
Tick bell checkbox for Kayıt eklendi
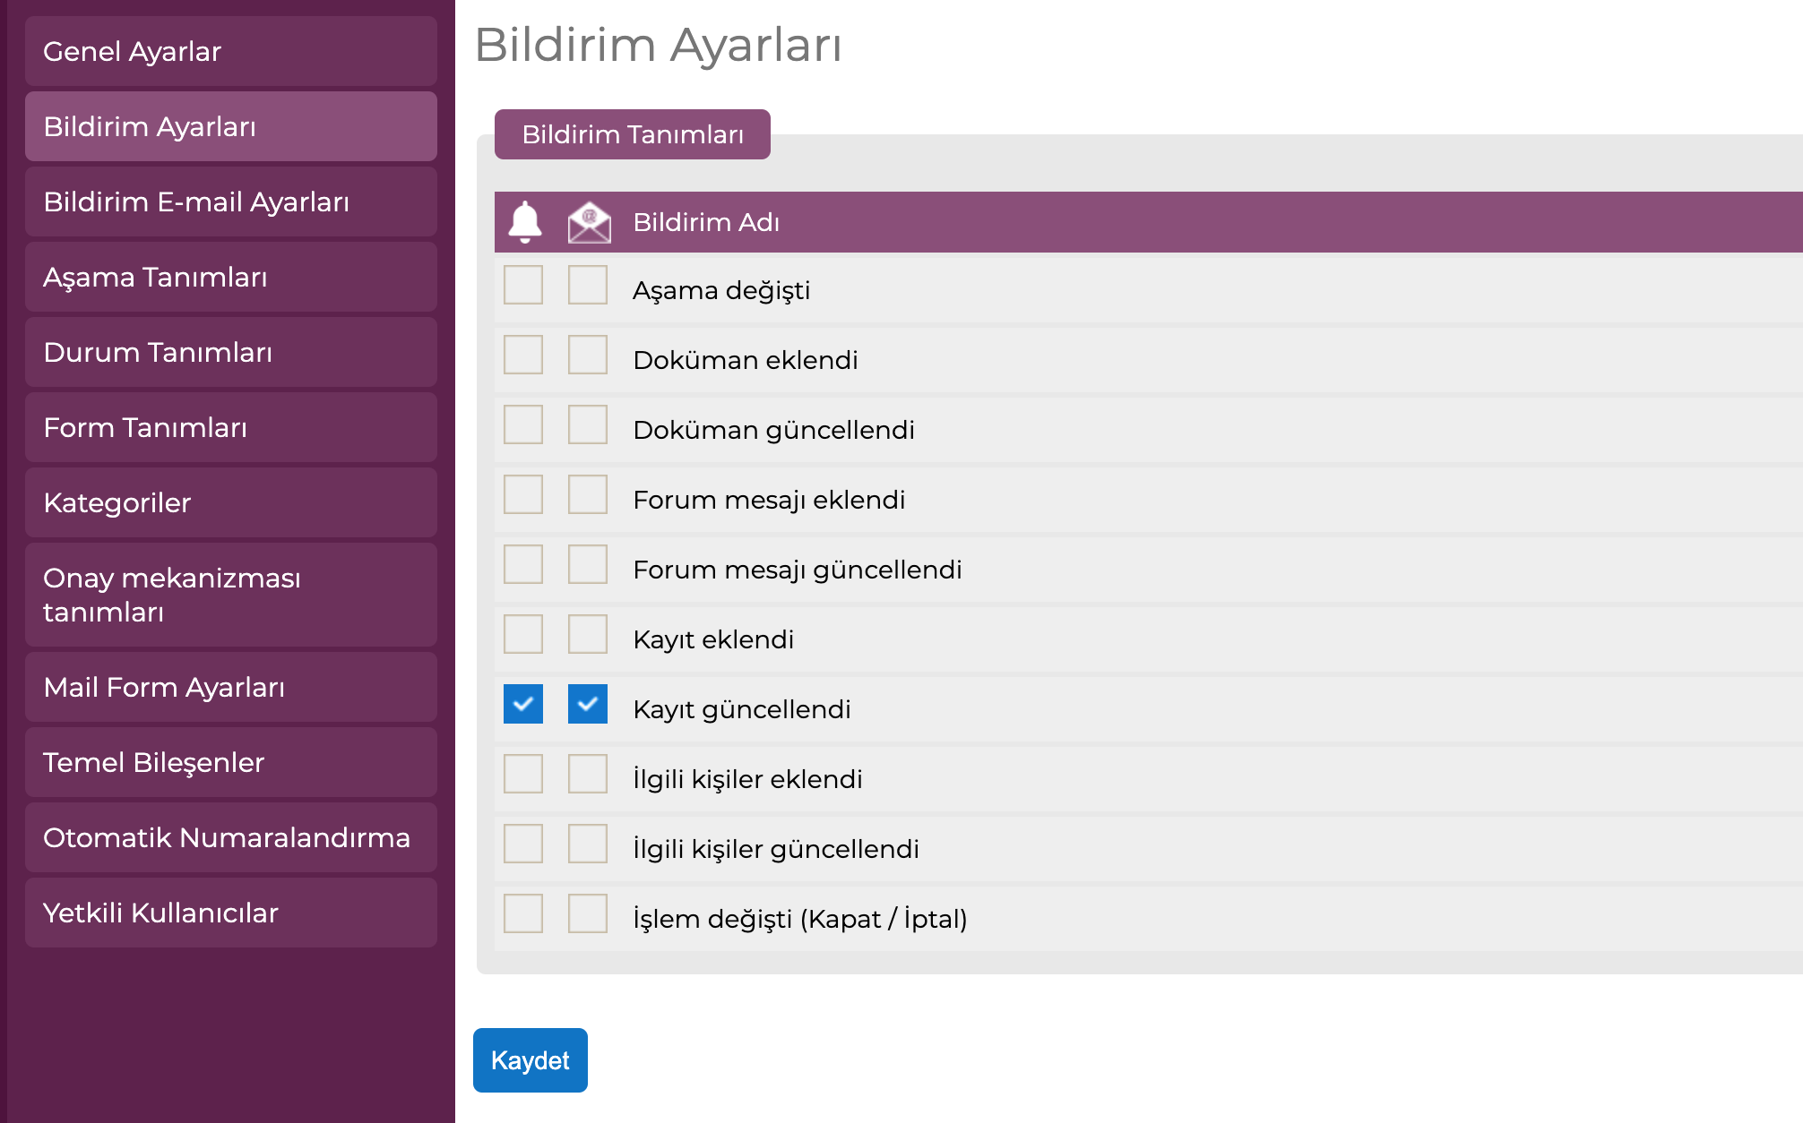(523, 634)
